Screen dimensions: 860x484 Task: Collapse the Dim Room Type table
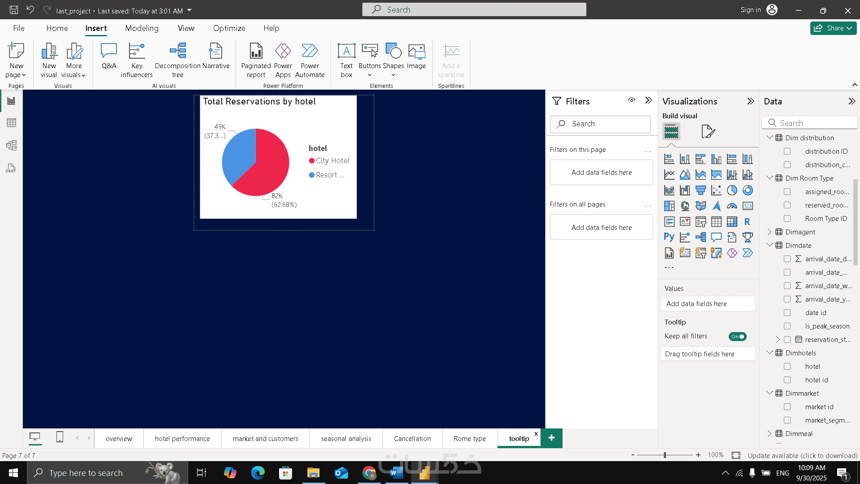pos(770,178)
